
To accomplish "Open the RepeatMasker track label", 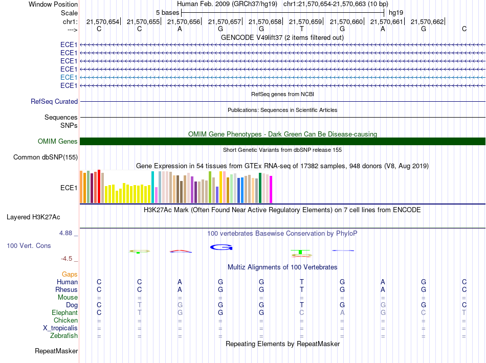I will coord(56,351).
